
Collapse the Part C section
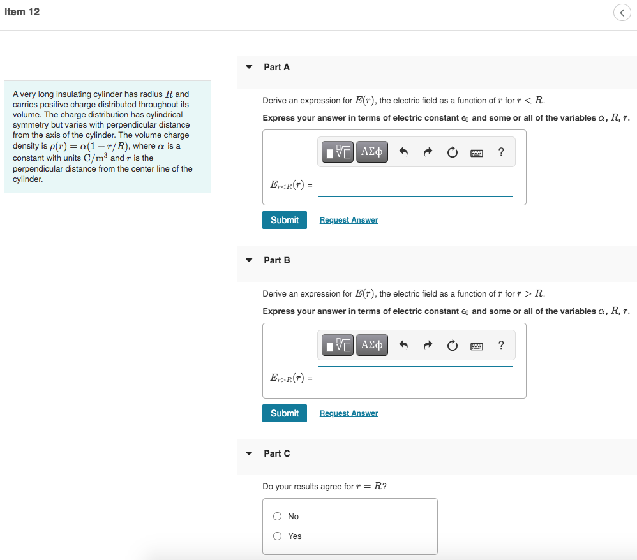tap(249, 453)
